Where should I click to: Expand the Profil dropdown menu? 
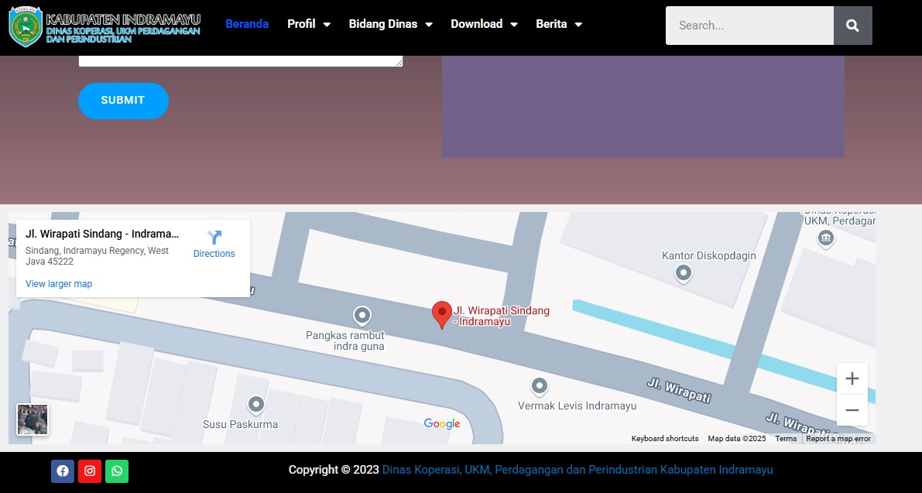[x=309, y=24]
